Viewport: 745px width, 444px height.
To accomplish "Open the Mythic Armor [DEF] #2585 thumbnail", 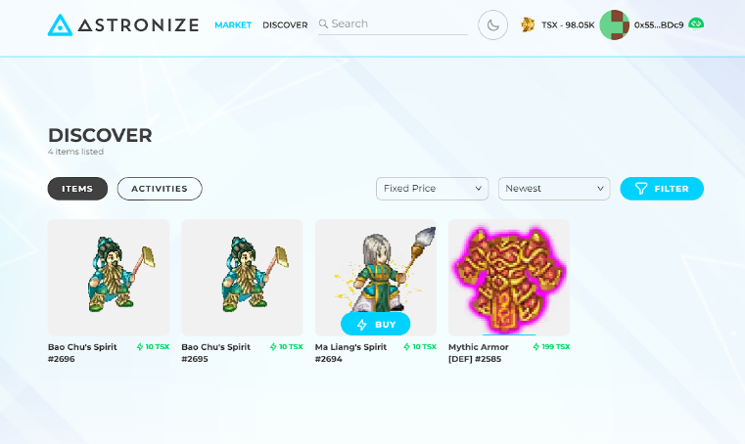I will (x=509, y=278).
